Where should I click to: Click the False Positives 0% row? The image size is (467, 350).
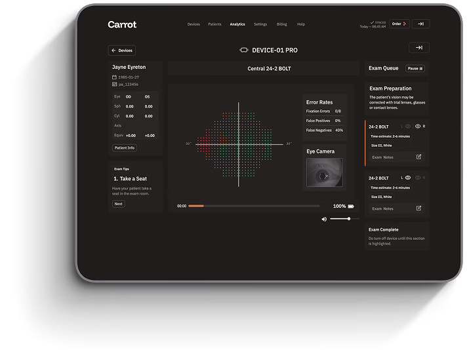click(323, 121)
